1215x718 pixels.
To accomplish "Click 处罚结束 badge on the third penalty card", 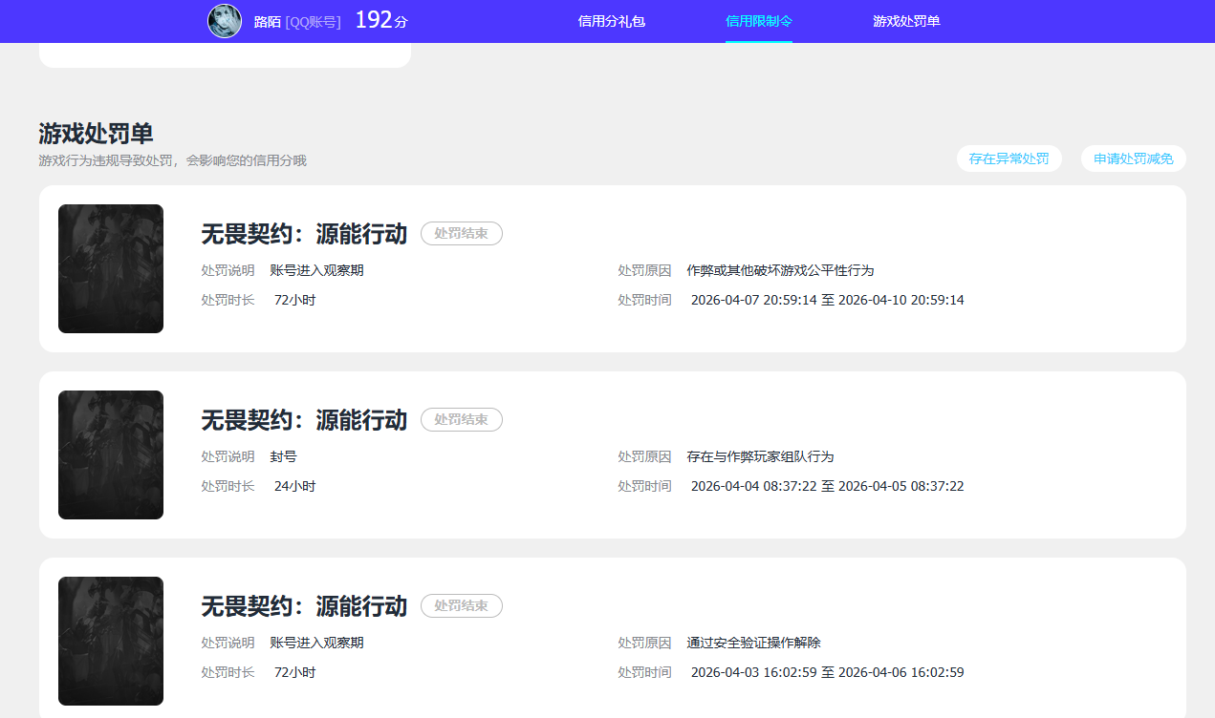I will click(462, 605).
